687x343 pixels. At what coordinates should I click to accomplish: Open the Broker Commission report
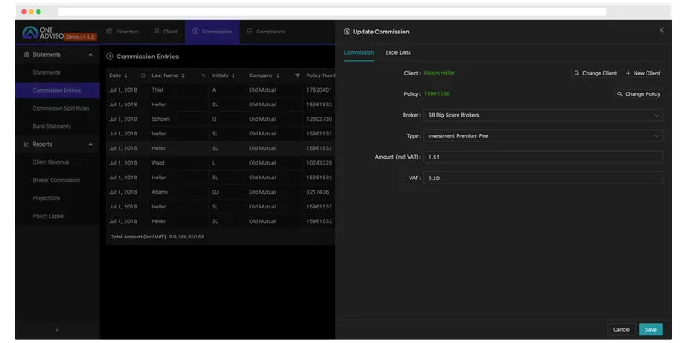pyautogui.click(x=58, y=180)
